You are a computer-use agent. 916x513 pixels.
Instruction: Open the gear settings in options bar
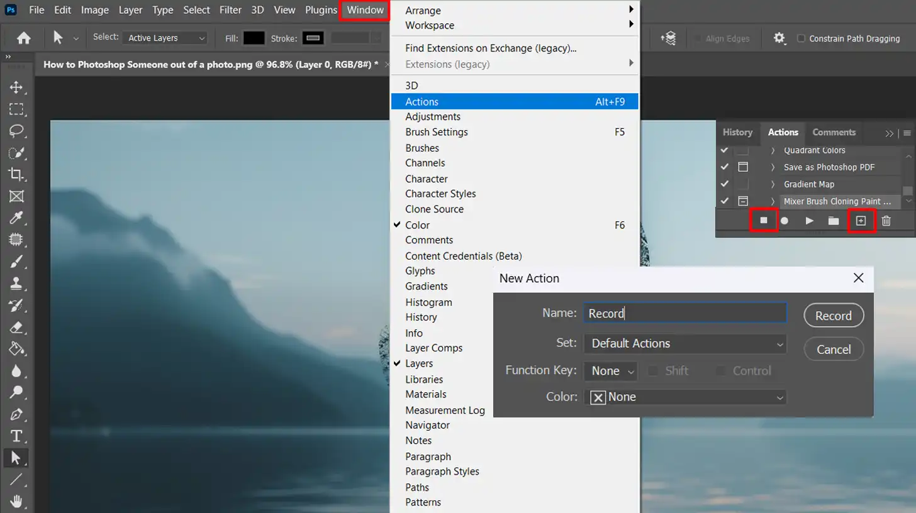[779, 38]
